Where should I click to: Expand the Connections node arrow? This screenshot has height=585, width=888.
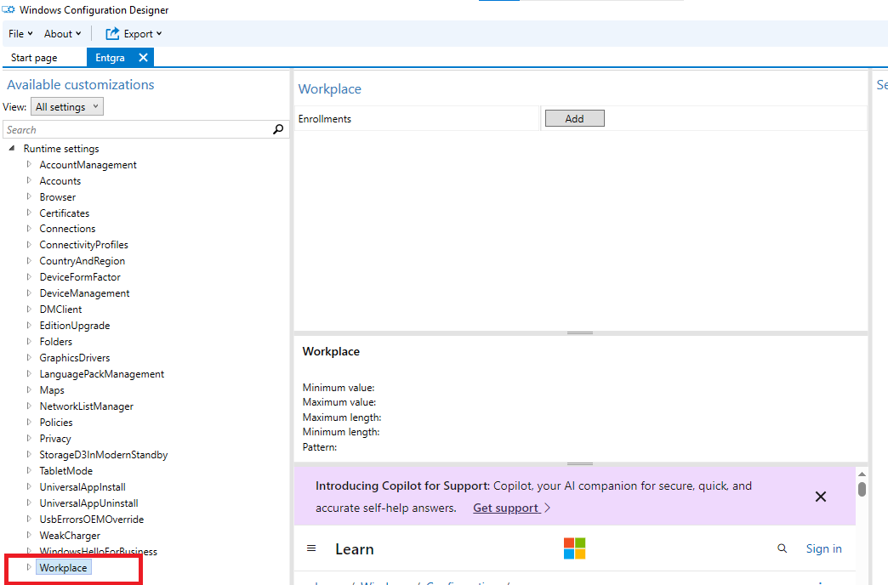click(x=29, y=228)
